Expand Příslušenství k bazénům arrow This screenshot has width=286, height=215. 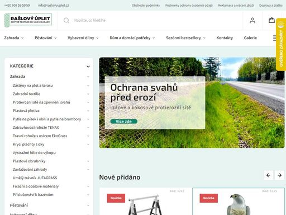(88, 195)
